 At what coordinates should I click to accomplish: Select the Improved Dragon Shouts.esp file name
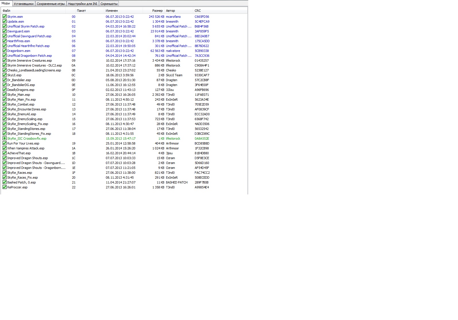[28, 158]
